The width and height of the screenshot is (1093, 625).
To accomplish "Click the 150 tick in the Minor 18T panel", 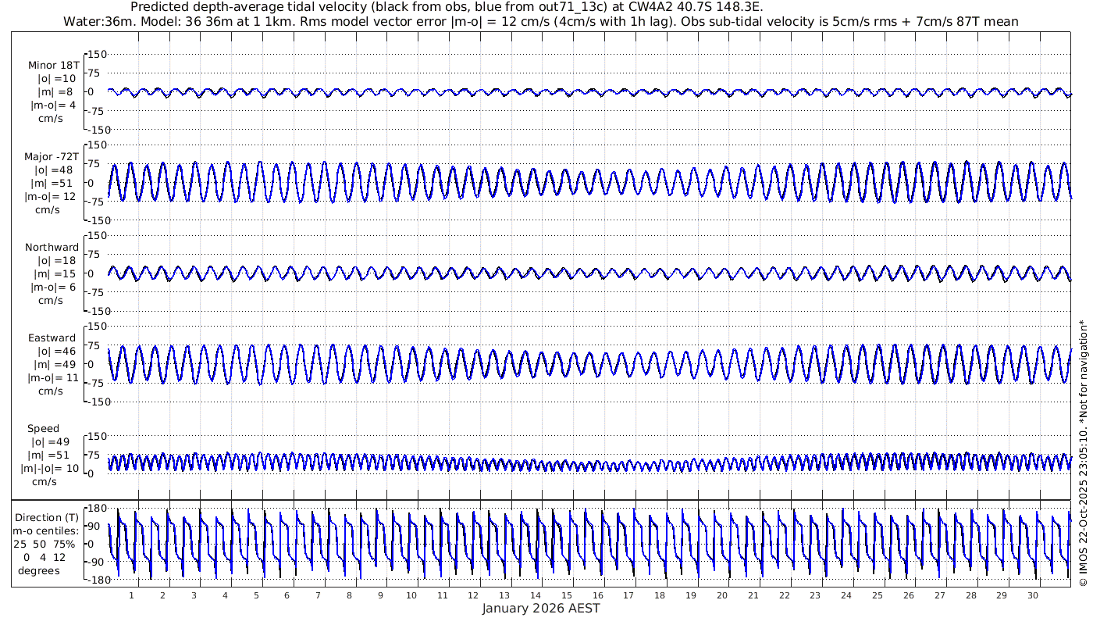I will 95,54.
